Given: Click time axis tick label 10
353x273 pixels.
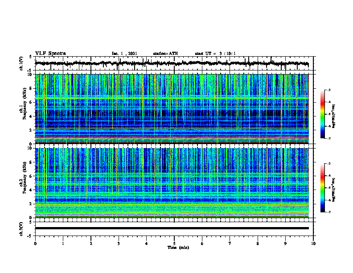Looking at the screenshot, I should click(313, 244).
